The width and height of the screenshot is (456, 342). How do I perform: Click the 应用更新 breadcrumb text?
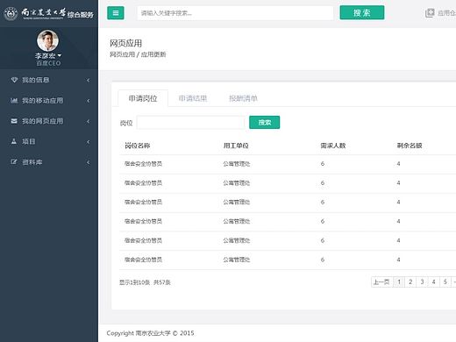[x=153, y=54]
